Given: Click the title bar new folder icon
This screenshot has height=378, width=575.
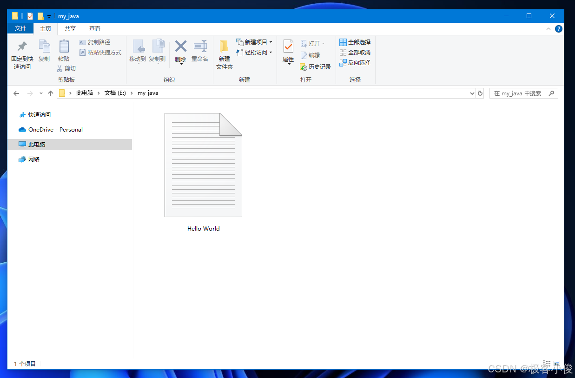Looking at the screenshot, I should [40, 16].
